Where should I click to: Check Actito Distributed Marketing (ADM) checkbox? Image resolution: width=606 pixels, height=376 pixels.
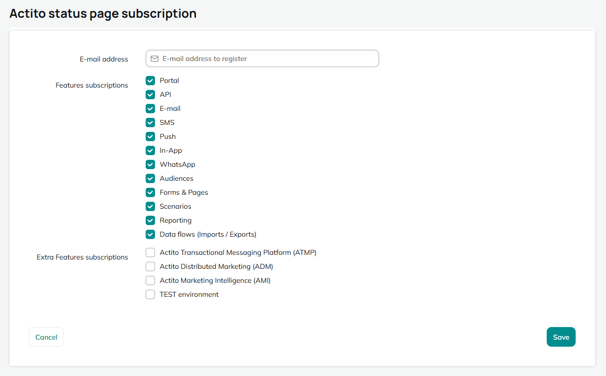(150, 267)
